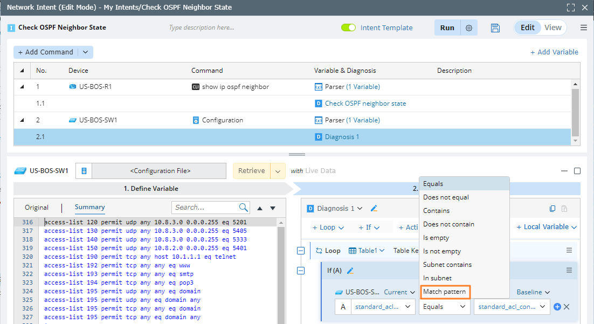Viewport: 594px width, 324px height.
Task: Click the Add Variable link
Action: [x=554, y=52]
